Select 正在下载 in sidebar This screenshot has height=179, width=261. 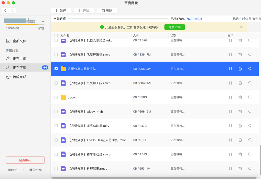point(25,67)
